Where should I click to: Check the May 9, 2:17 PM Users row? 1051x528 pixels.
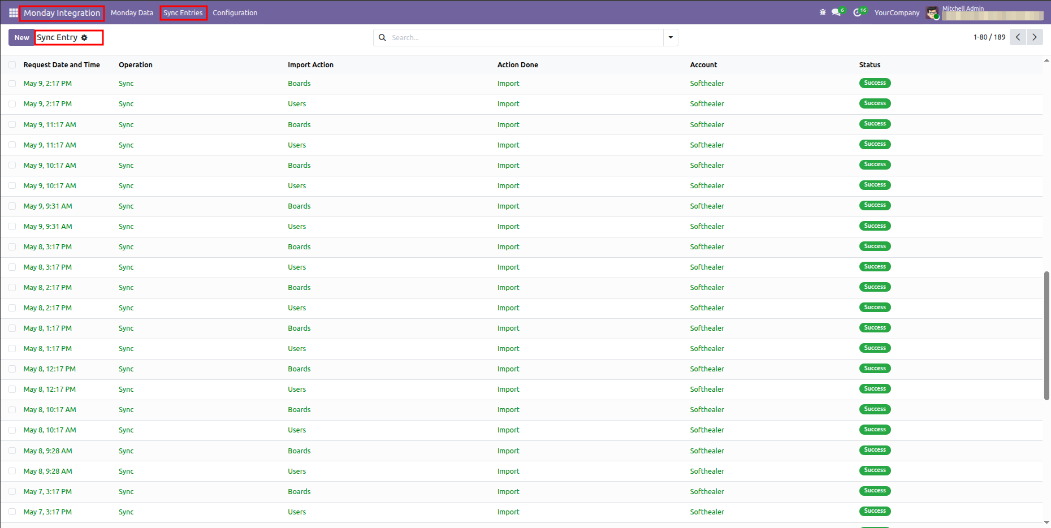tap(12, 104)
